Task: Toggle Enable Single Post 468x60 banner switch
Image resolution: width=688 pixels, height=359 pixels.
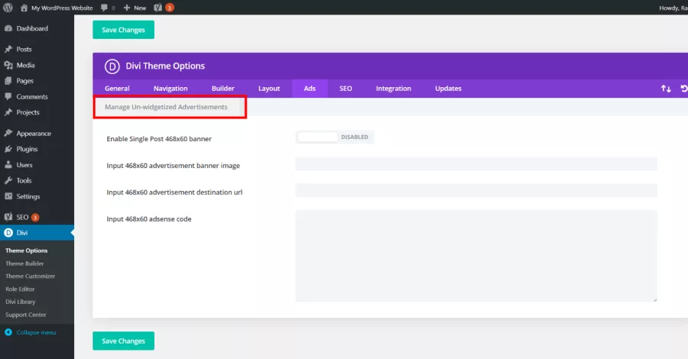Action: pyautogui.click(x=335, y=137)
